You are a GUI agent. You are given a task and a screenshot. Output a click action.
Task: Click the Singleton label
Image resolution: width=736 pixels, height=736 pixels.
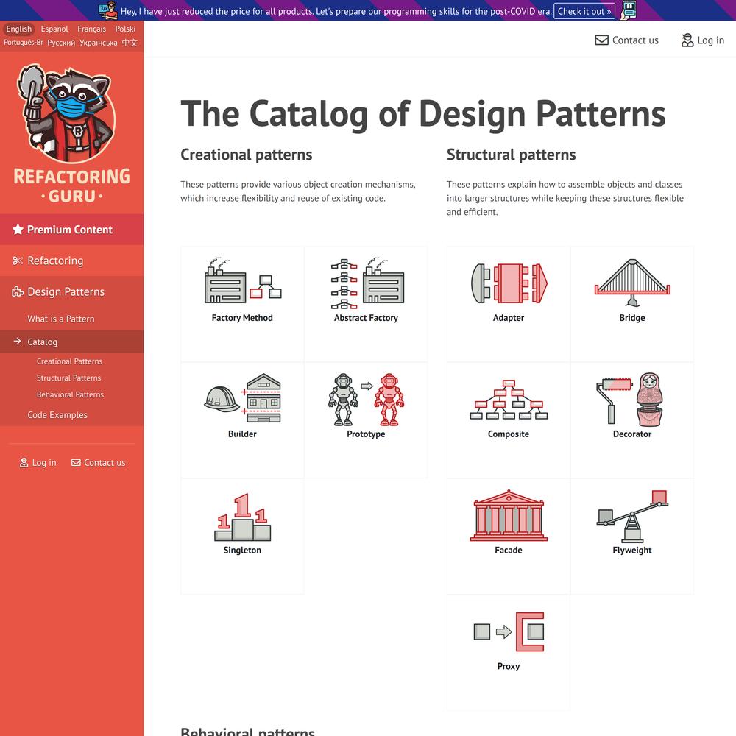click(242, 550)
